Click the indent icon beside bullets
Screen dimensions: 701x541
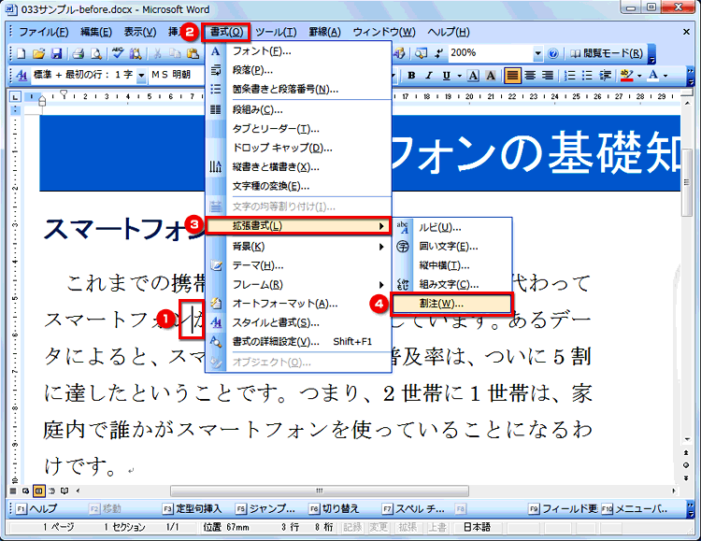[x=605, y=75]
